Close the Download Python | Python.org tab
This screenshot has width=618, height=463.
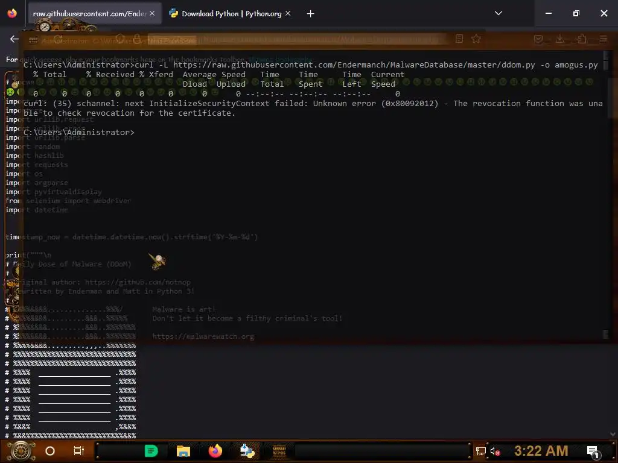pyautogui.click(x=288, y=13)
